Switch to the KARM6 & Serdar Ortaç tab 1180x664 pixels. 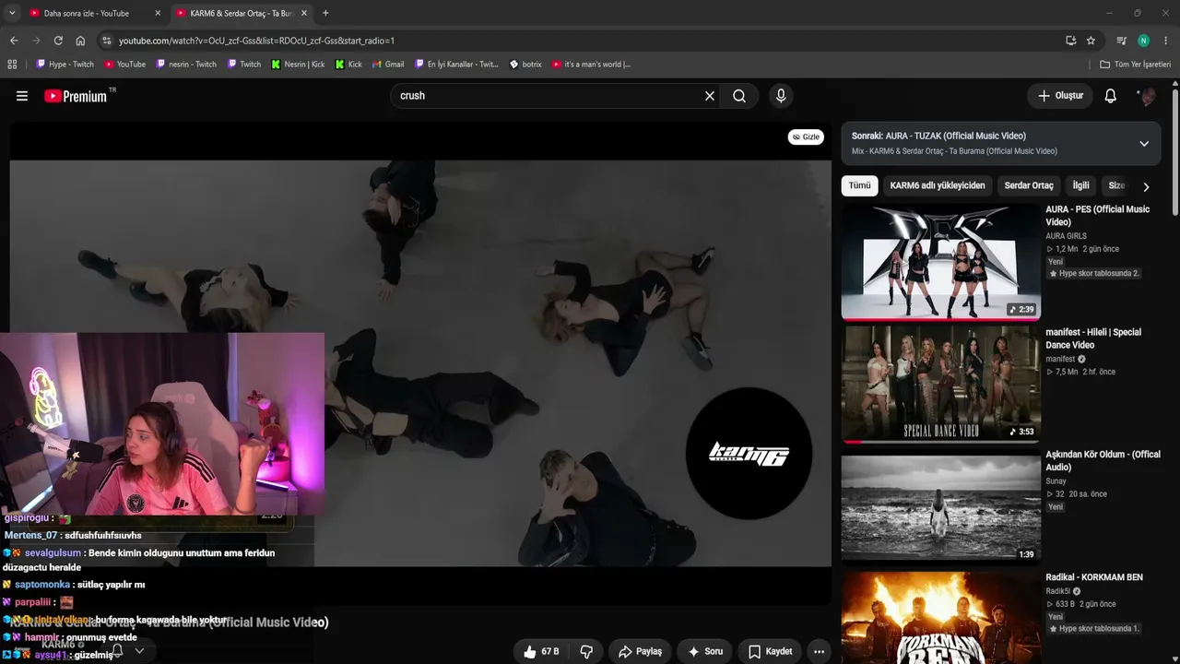click(x=242, y=13)
